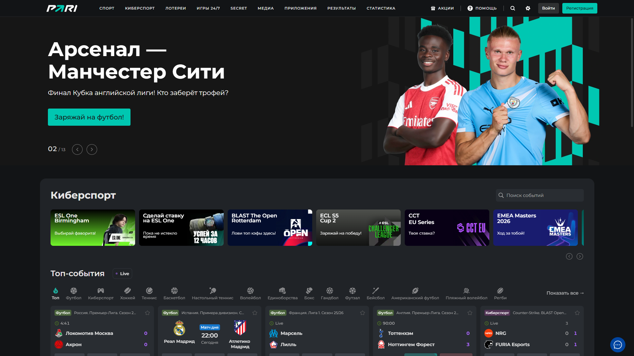634x356 pixels.
Task: Go to previous hero banner slide
Action: tap(77, 149)
